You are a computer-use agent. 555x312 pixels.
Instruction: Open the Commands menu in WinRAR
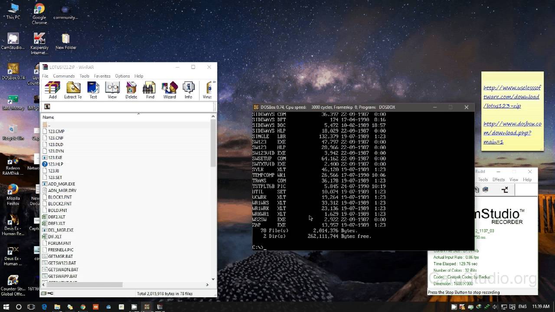click(64, 76)
